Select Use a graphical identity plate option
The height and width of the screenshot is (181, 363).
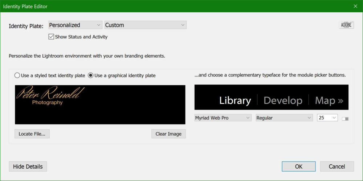point(91,75)
